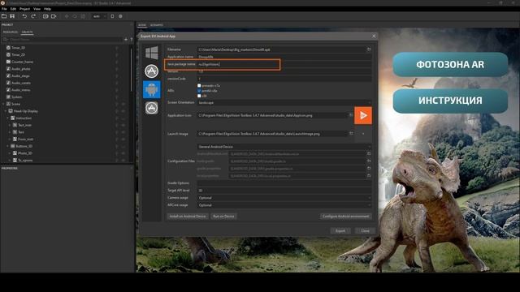
Task: Expand the Buttons_3D tree node
Action: pos(8,146)
